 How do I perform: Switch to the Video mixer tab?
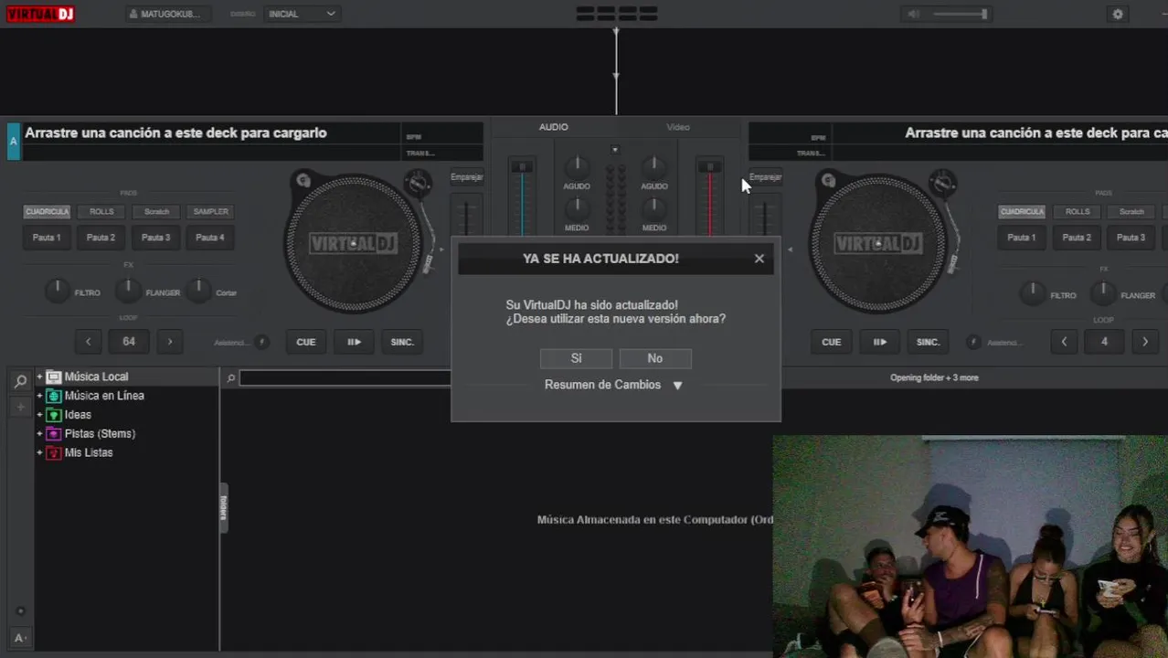click(678, 127)
